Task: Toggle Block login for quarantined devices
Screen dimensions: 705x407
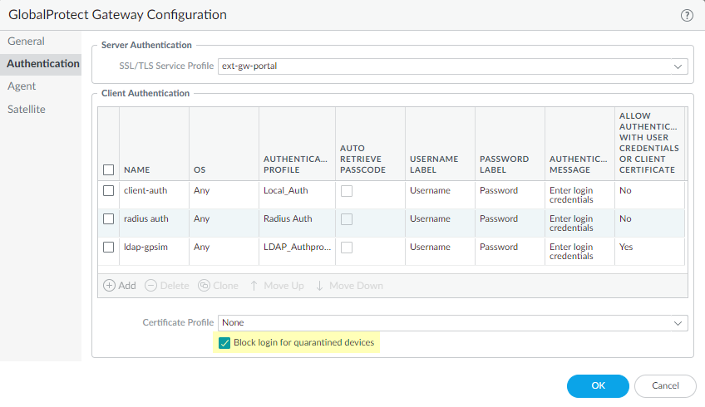Action: (x=224, y=343)
